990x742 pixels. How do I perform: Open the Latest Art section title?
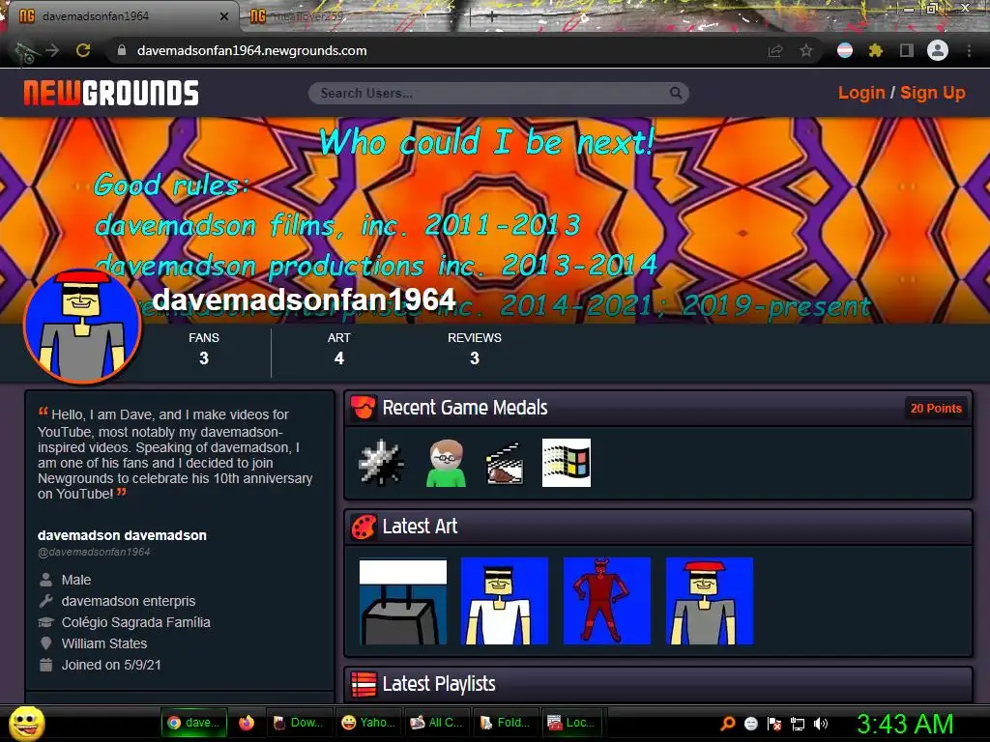tap(420, 527)
